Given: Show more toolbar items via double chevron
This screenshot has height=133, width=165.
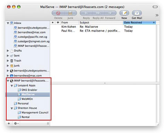Looking at the screenshot, I should pos(157,15).
